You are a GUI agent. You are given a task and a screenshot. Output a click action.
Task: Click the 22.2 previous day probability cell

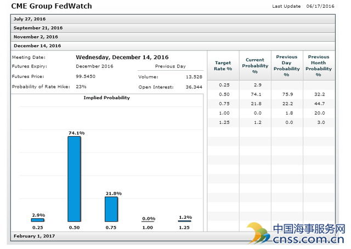point(287,104)
